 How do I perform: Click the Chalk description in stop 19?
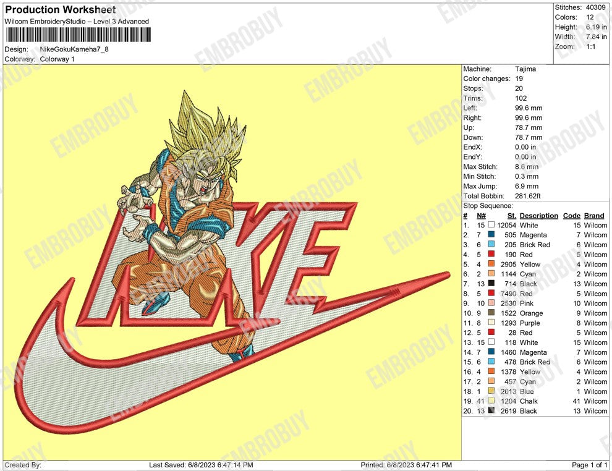(529, 401)
